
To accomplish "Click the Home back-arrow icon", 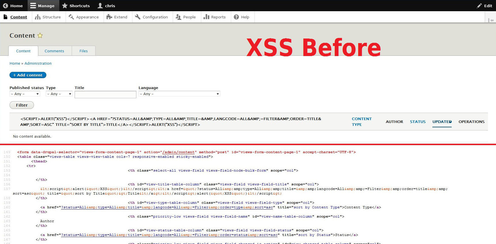I will [5, 6].
